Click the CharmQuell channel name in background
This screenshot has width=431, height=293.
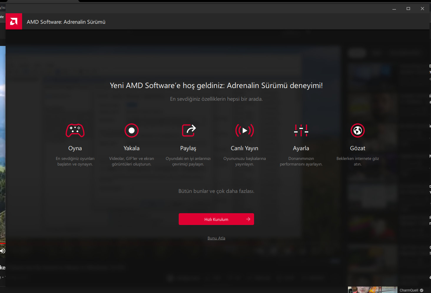pos(409,290)
